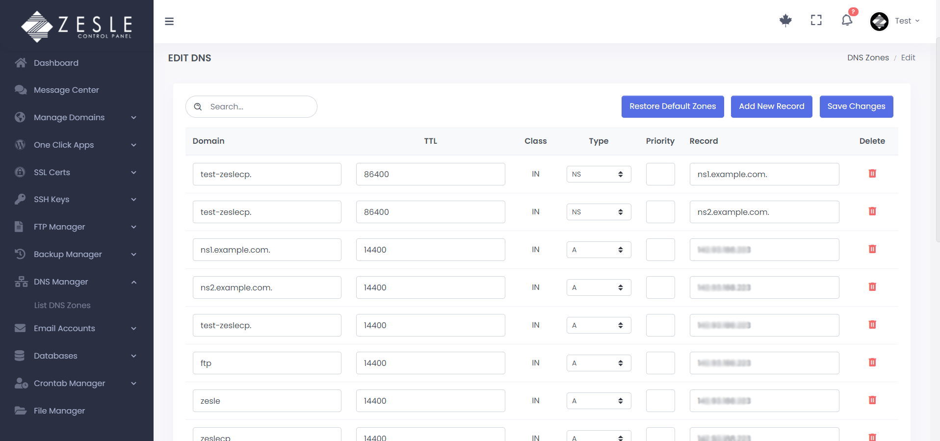Screen dimensions: 940x441
Task: Click the search magnifier icon
Action: click(x=198, y=107)
